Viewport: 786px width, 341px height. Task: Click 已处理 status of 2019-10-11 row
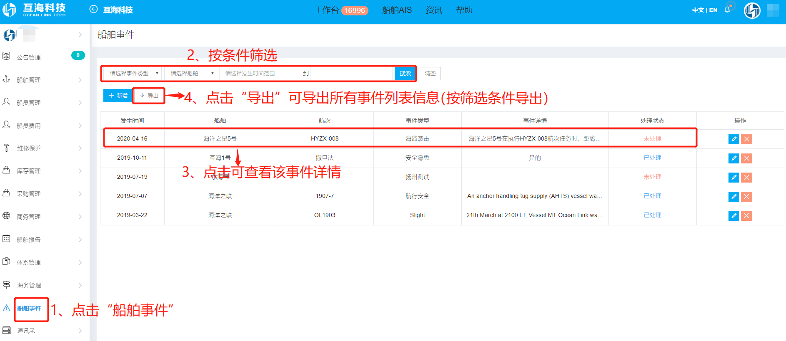coord(652,158)
